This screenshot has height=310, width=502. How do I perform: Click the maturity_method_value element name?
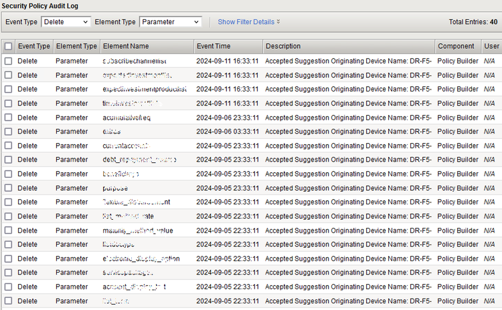tap(138, 230)
